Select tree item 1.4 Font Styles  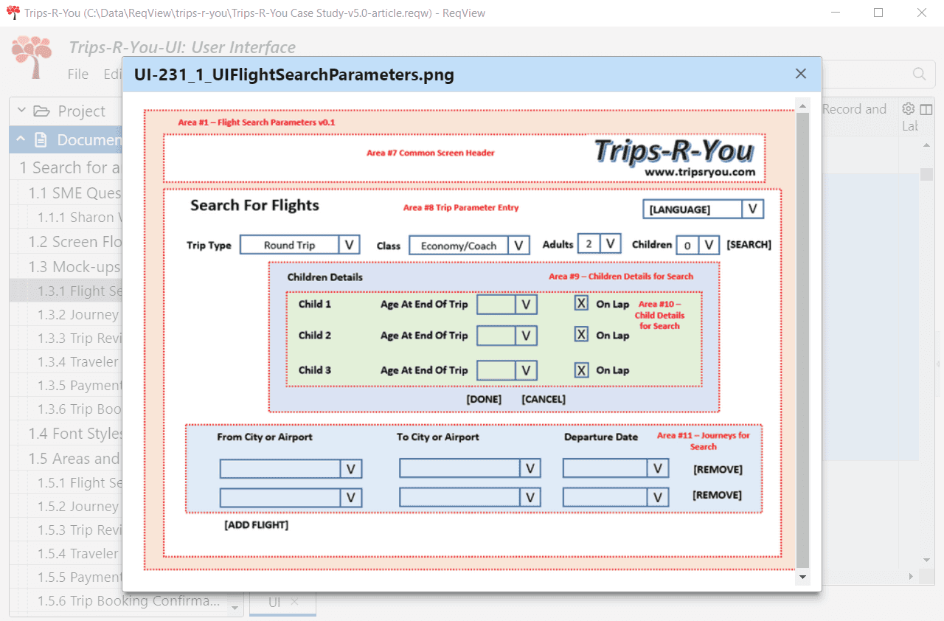(x=74, y=434)
